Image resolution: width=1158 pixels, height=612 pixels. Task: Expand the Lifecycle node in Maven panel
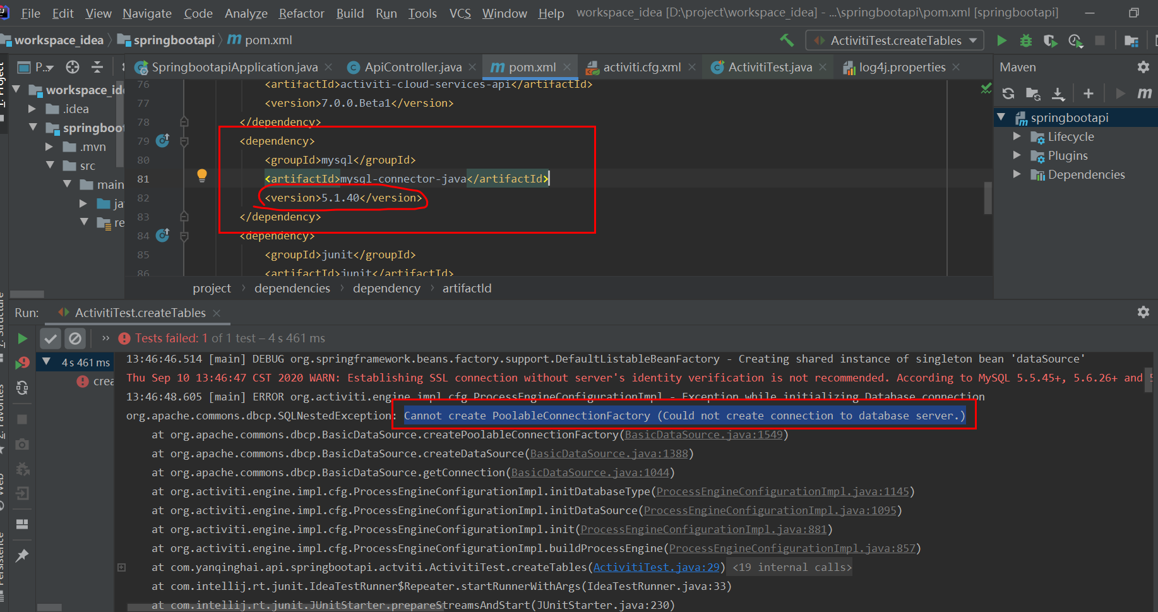(1017, 136)
